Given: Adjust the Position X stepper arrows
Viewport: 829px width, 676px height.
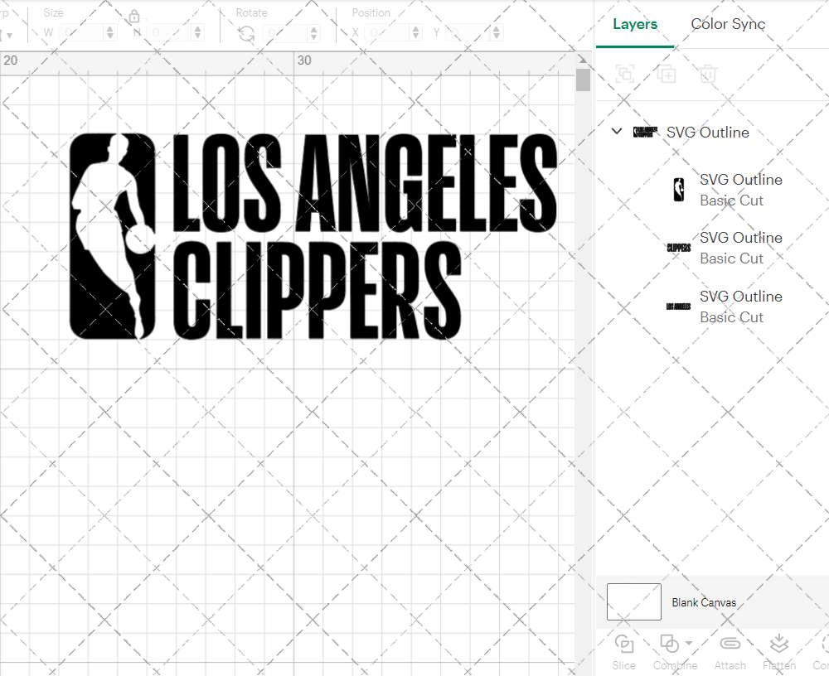Looking at the screenshot, I should (416, 33).
